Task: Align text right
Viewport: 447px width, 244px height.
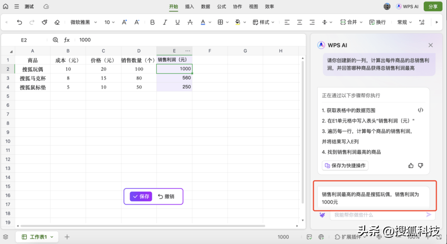Action: pyautogui.click(x=312, y=22)
